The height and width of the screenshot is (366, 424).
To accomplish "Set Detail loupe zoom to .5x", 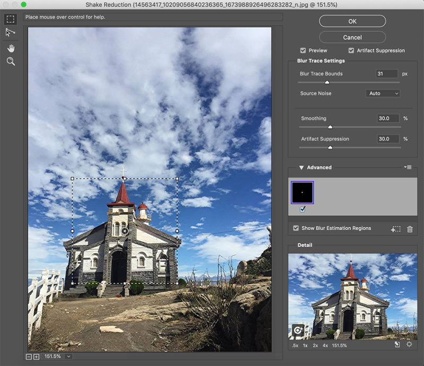I will [x=295, y=345].
